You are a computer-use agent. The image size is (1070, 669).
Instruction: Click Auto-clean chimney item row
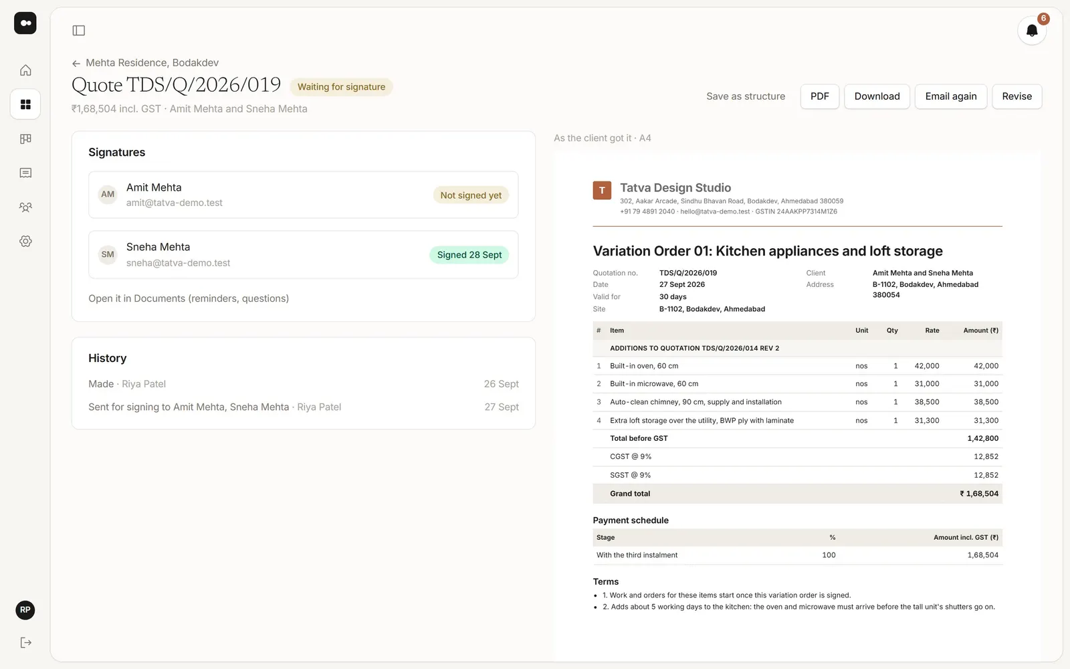click(797, 402)
